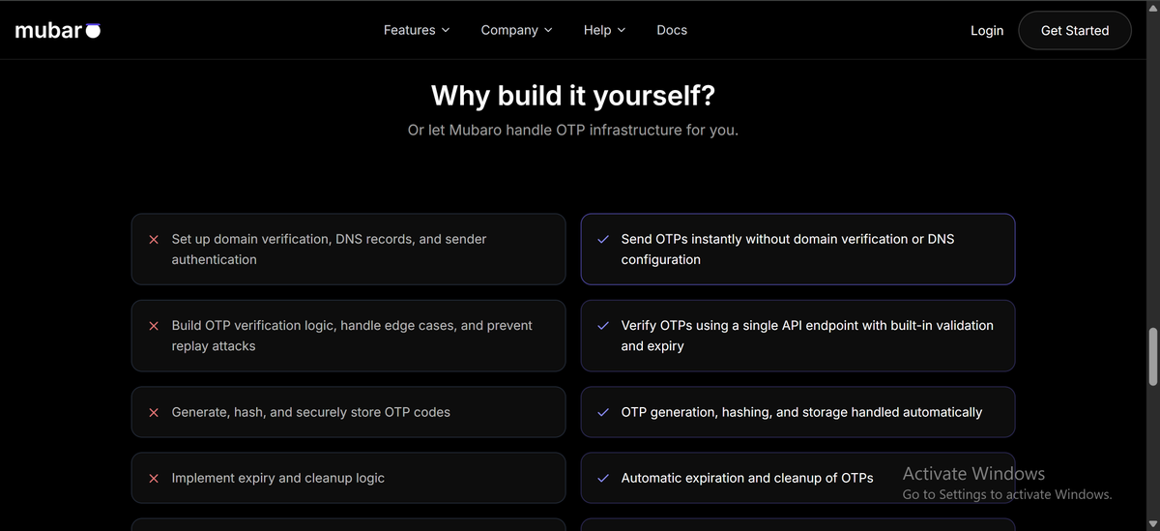Select 'Generate, hash, and securely store OTP codes'

tap(311, 412)
